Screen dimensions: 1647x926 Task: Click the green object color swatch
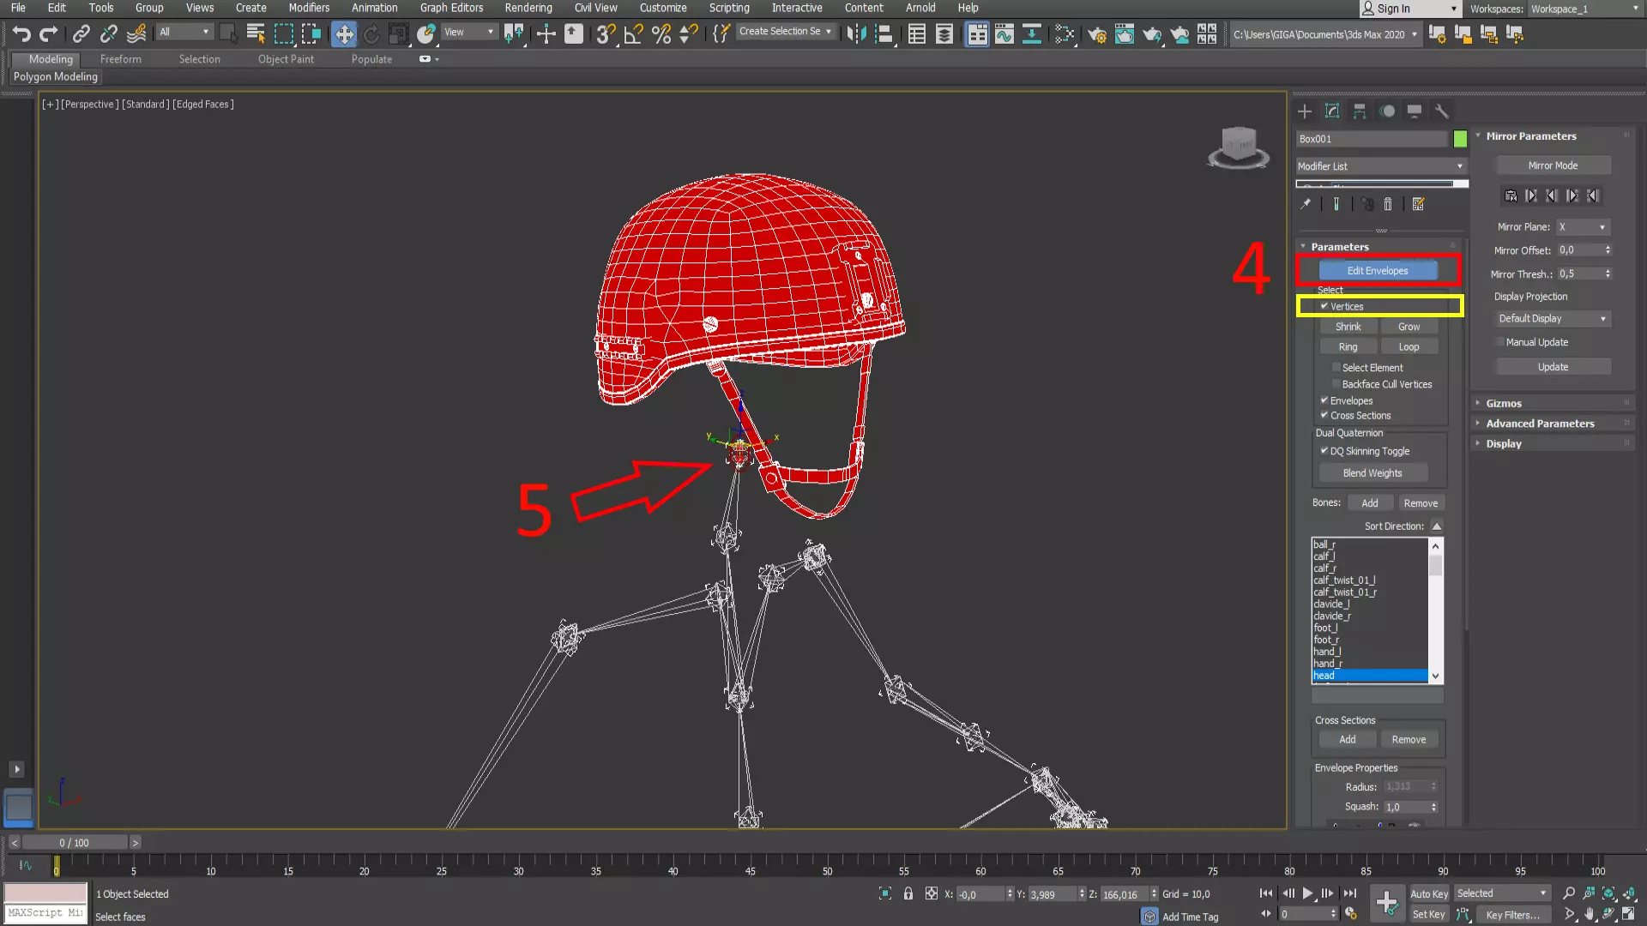pyautogui.click(x=1460, y=139)
